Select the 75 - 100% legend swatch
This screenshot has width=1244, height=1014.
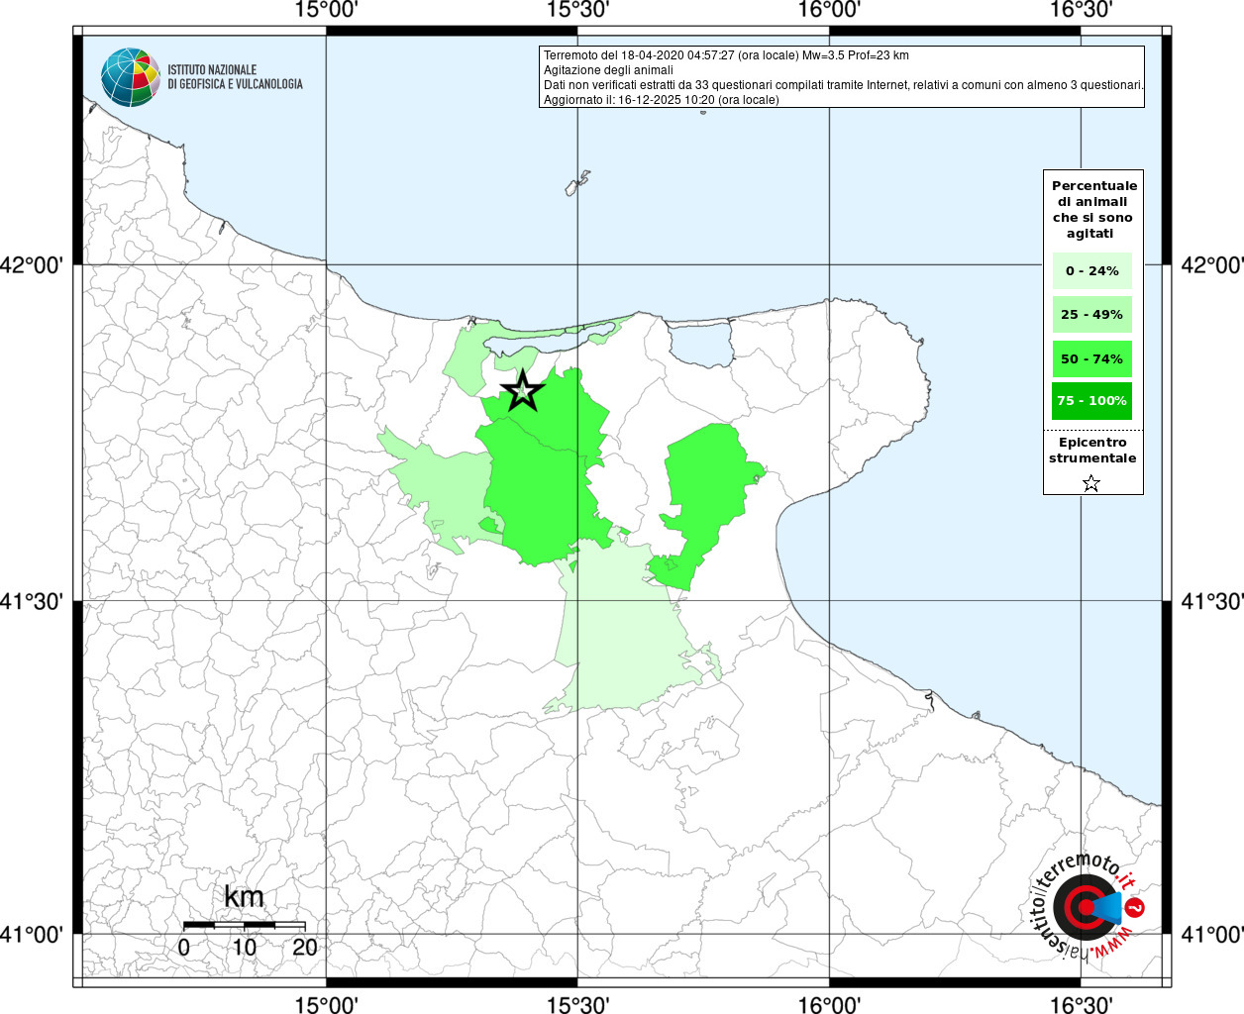coord(1091,400)
